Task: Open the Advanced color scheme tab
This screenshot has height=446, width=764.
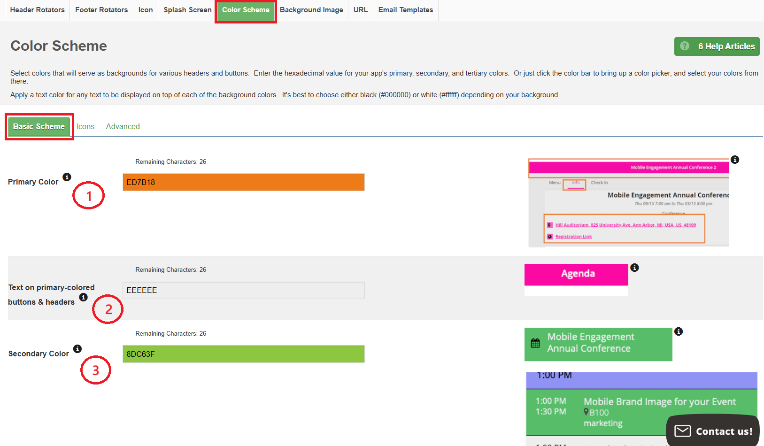Action: (123, 126)
